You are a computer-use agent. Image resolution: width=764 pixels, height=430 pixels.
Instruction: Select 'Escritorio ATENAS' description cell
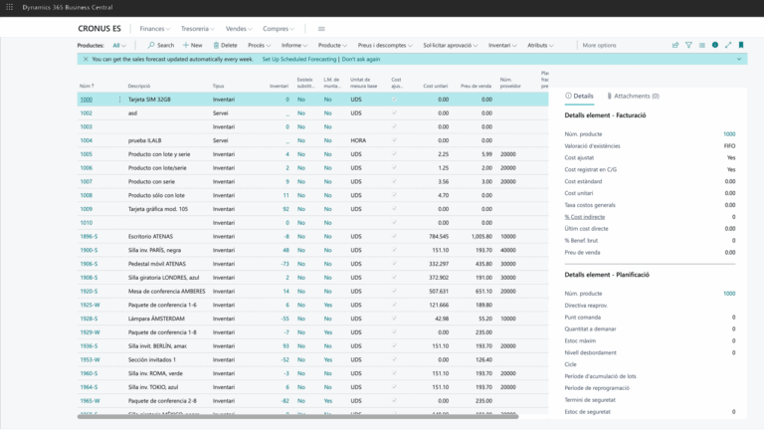coord(150,237)
